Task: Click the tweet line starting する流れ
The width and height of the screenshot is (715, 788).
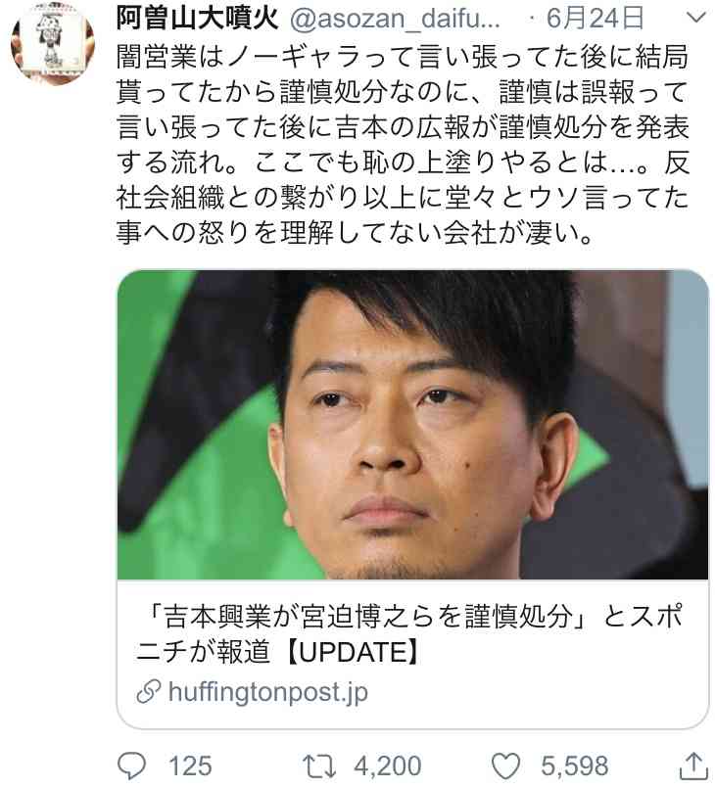Action: coord(403,162)
